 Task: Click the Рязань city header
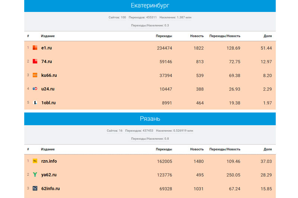tap(150, 119)
